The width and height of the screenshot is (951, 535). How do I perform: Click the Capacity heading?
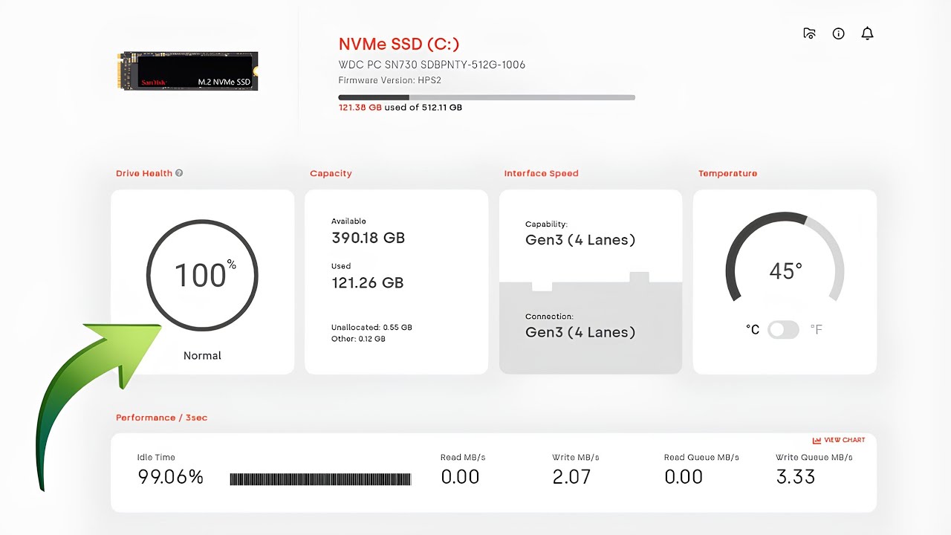pyautogui.click(x=331, y=173)
